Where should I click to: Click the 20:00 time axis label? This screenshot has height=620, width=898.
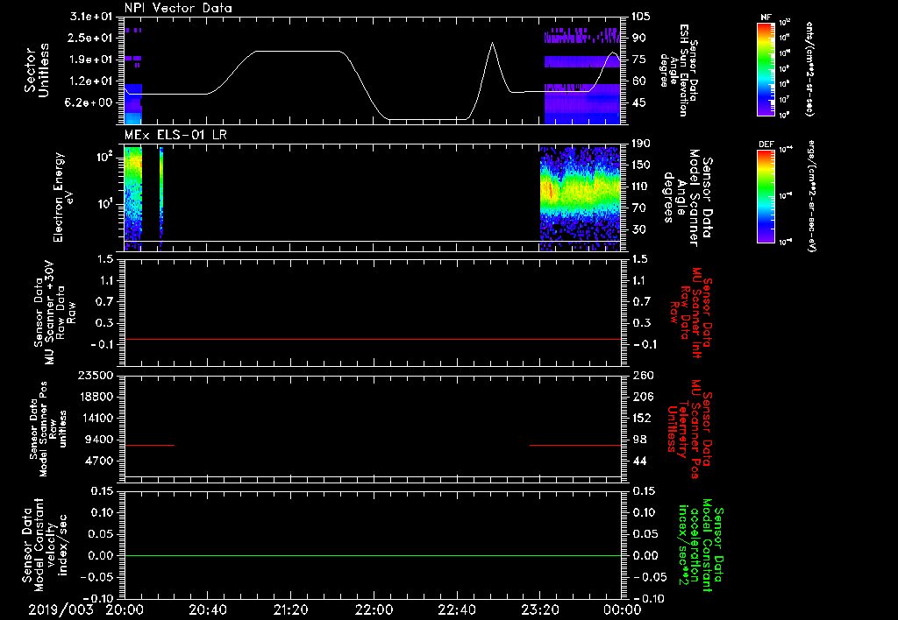[x=125, y=609]
